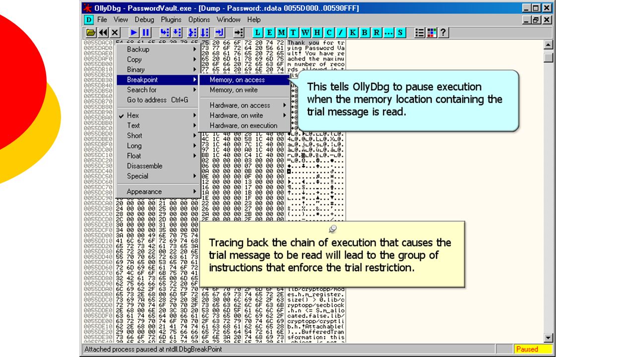Expand the Search for submenu

coord(158,90)
